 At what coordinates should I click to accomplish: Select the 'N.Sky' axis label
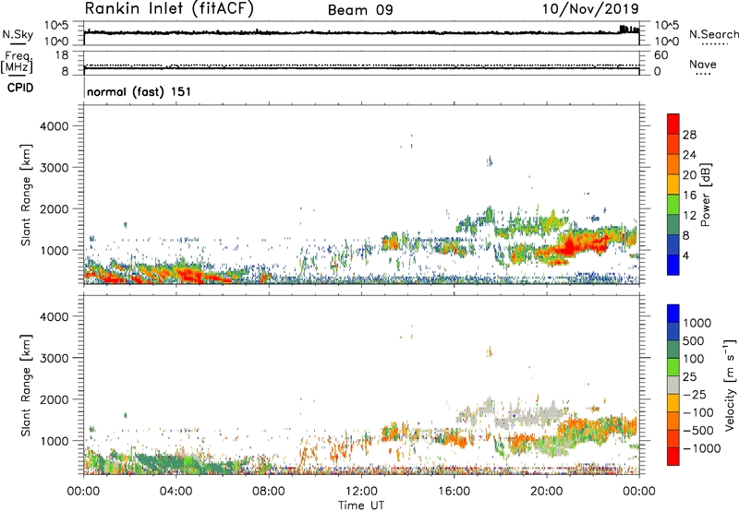[18, 34]
